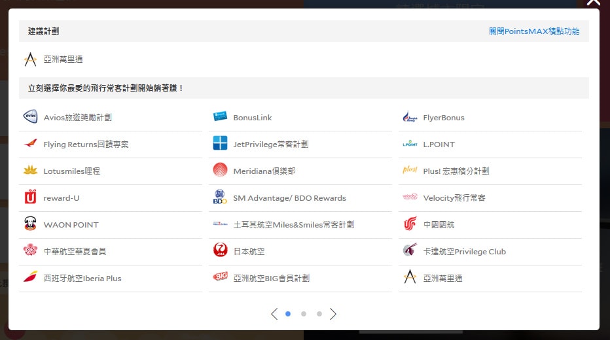This screenshot has height=340, width=610.
Task: Click the Lotusmiles golden lotus icon
Action: tap(30, 170)
